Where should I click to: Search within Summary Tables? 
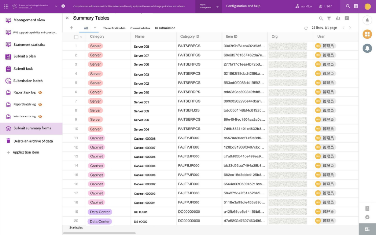(x=321, y=18)
